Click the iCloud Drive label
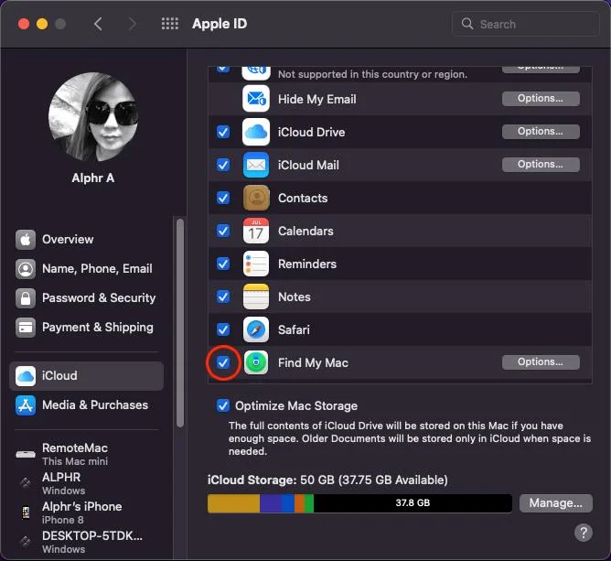The height and width of the screenshot is (561, 611). click(311, 132)
